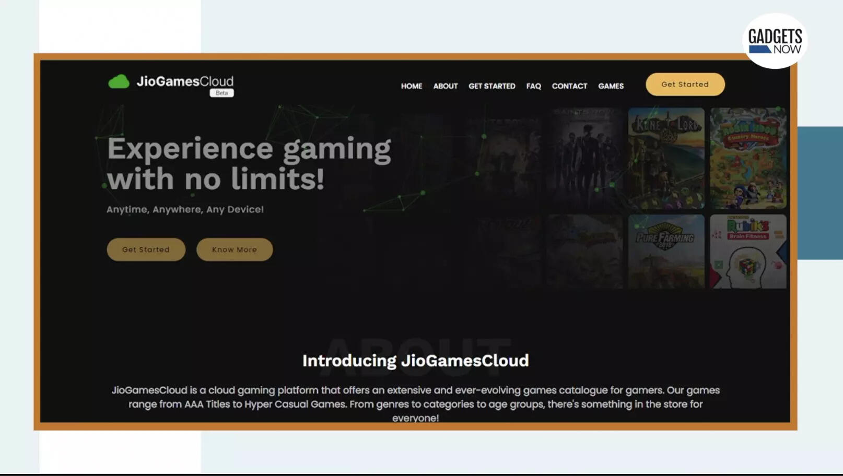Click the Robin Hood Country Heroes tile
Image resolution: width=843 pixels, height=476 pixels.
pos(748,158)
